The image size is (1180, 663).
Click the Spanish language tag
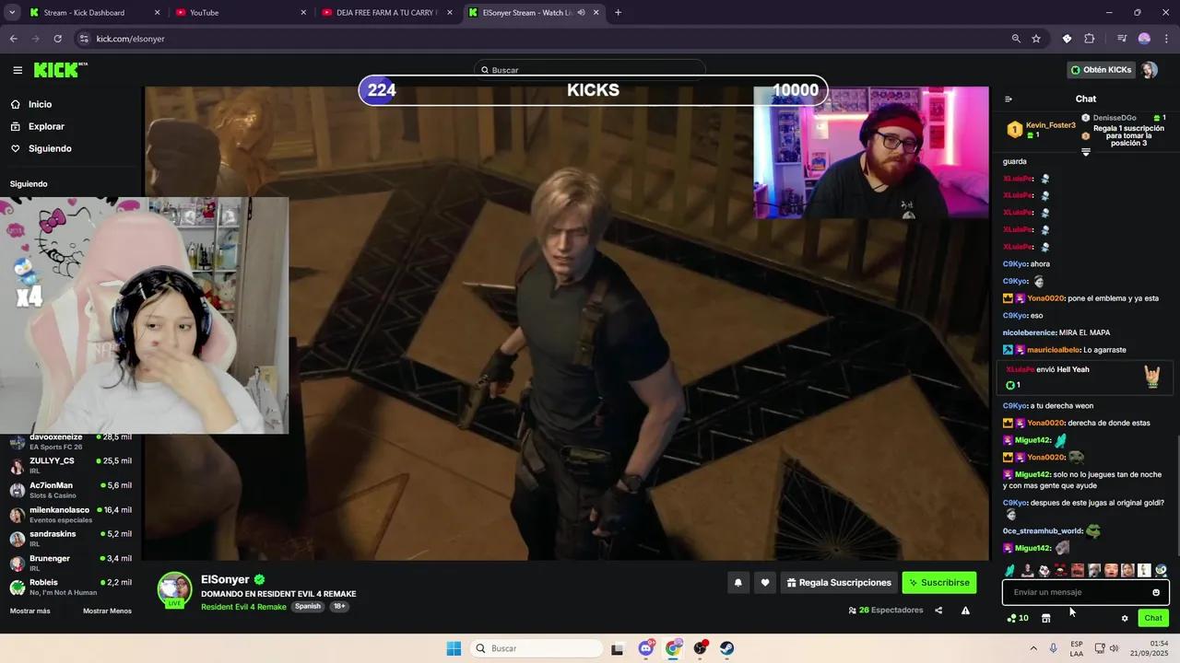(x=308, y=607)
